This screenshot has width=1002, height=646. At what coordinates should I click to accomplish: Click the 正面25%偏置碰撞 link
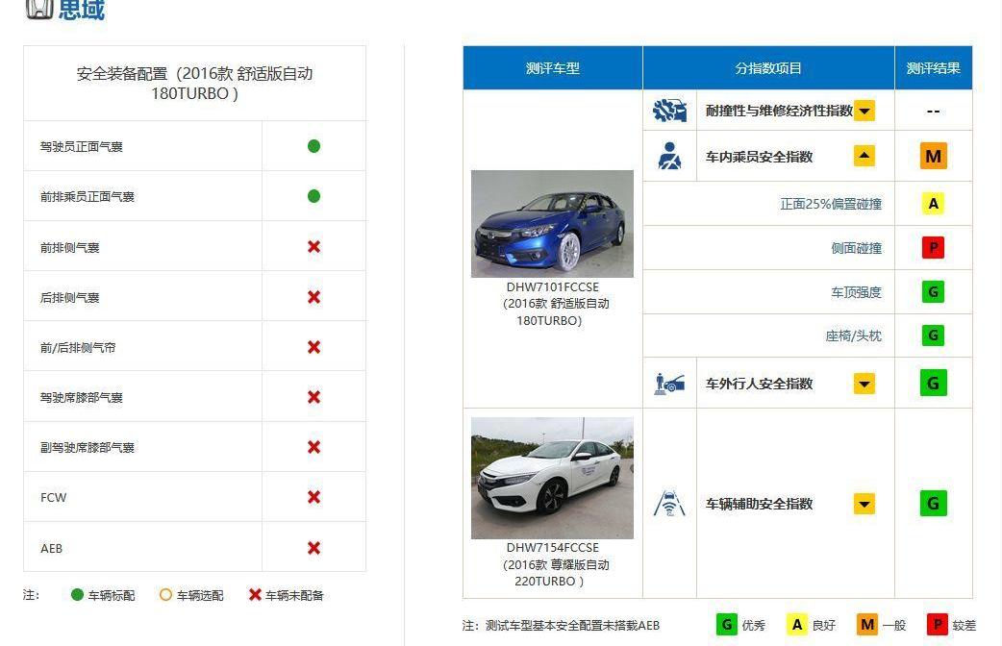(831, 204)
